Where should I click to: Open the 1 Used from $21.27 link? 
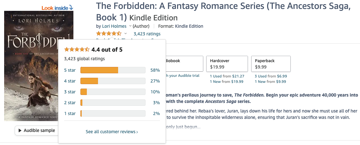click(x=227, y=76)
